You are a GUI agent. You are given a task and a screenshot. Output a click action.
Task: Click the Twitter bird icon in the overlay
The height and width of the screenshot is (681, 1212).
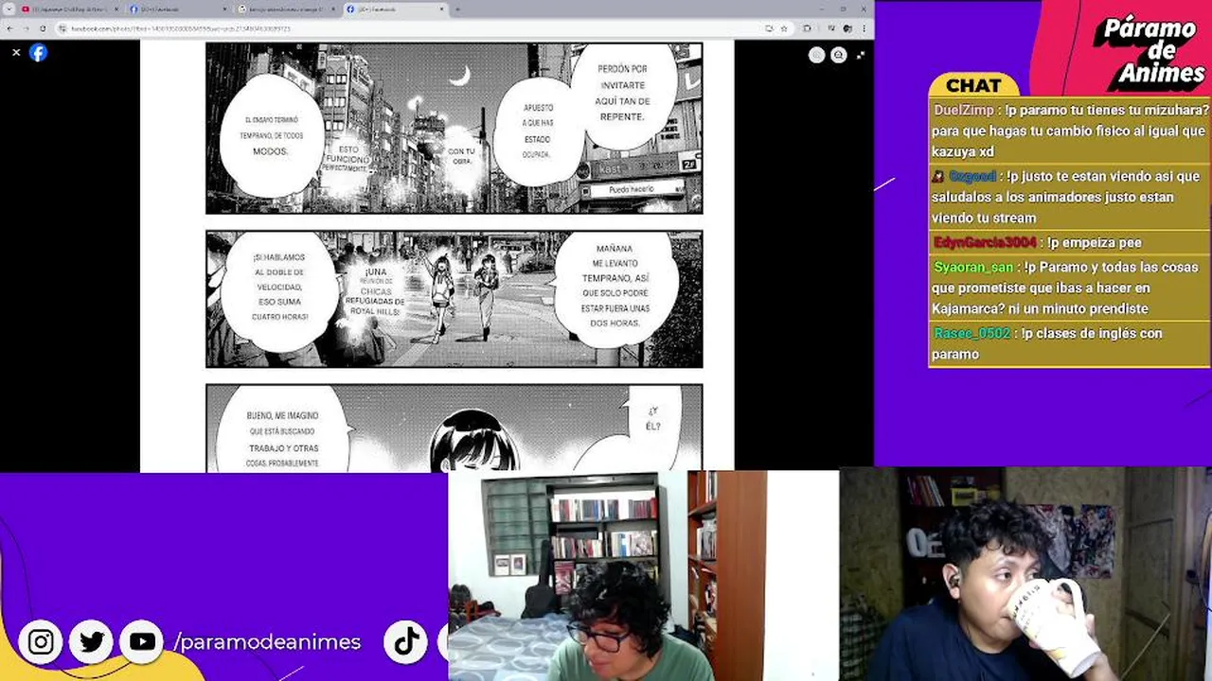click(92, 642)
